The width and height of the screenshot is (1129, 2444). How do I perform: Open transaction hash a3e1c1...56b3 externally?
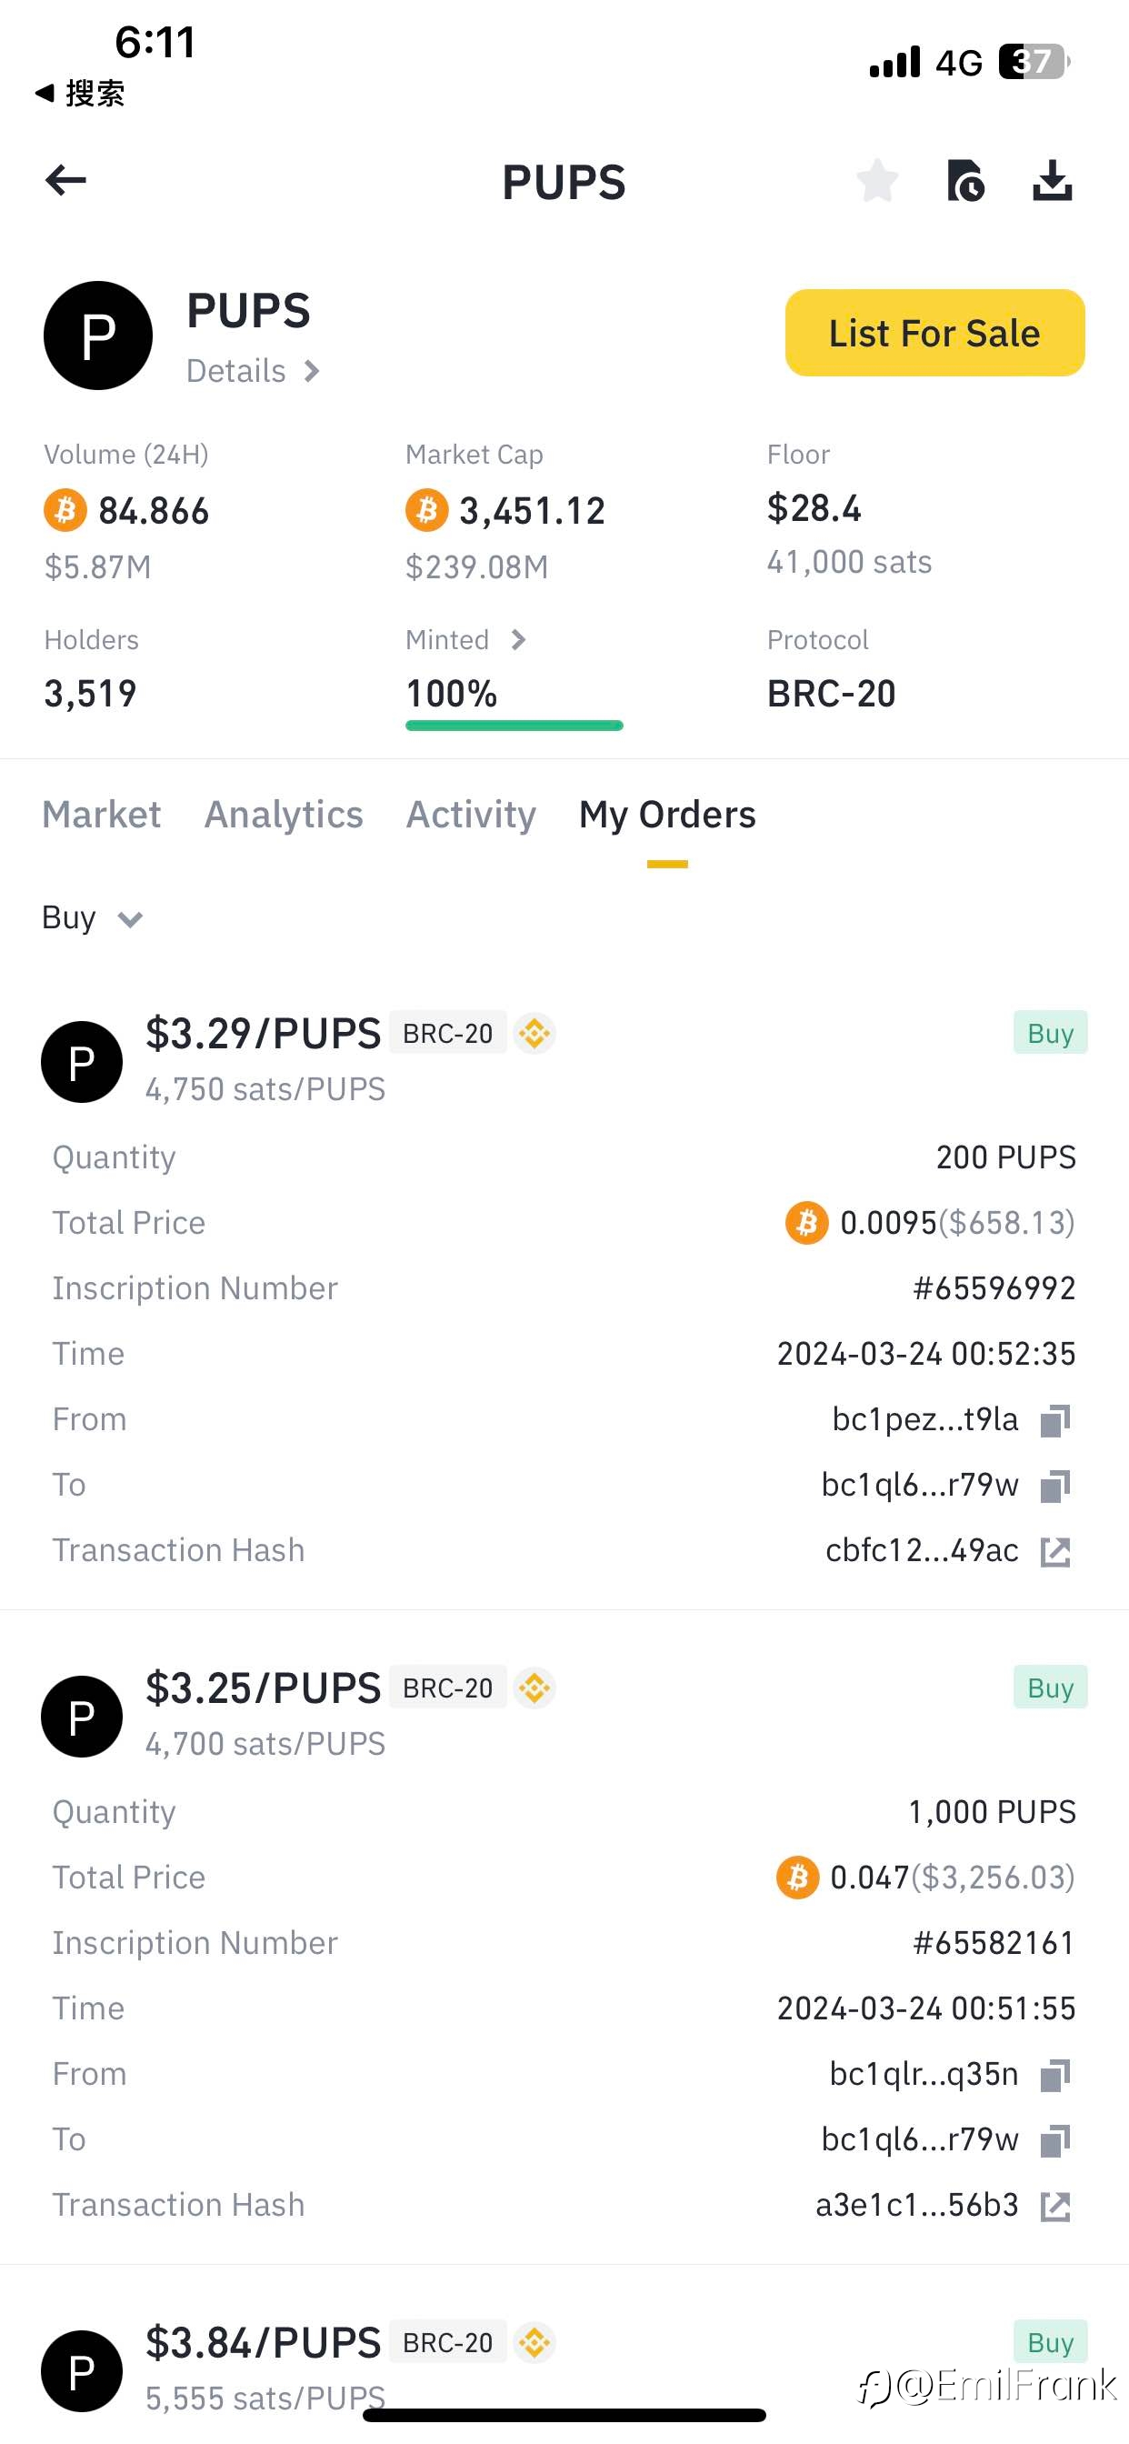1055,2207
